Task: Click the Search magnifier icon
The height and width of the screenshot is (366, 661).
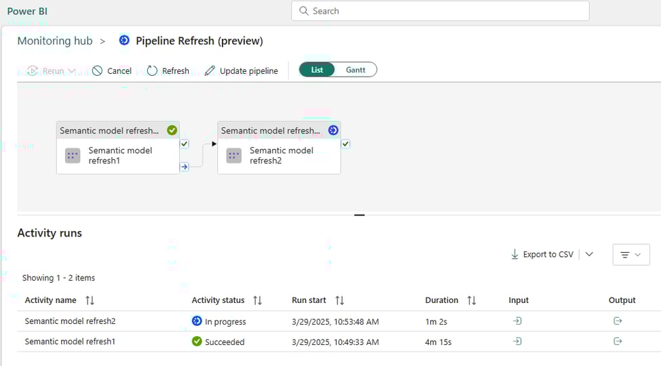Action: pos(303,11)
